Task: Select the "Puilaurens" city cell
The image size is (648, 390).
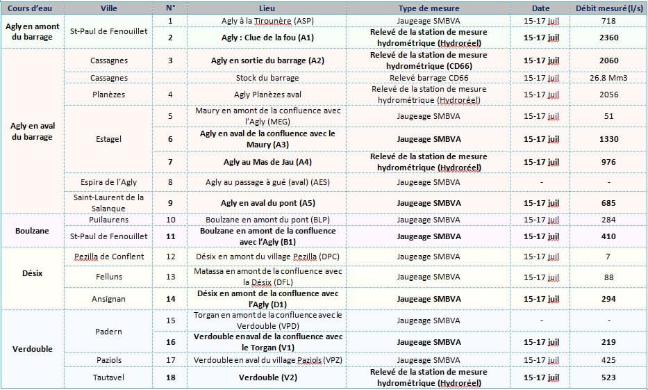Action: pos(109,220)
